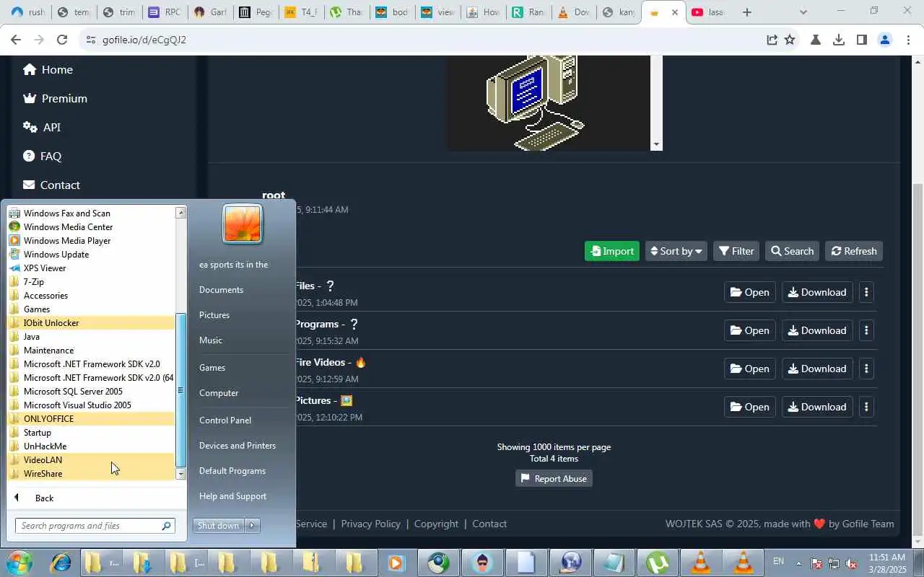Open Internet Explorer from taskbar

(60, 563)
